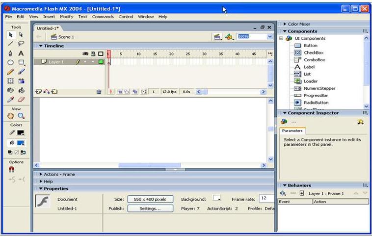This screenshot has width=372, height=237.
Task: Select the Free Transform tool
Action: click(x=10, y=81)
